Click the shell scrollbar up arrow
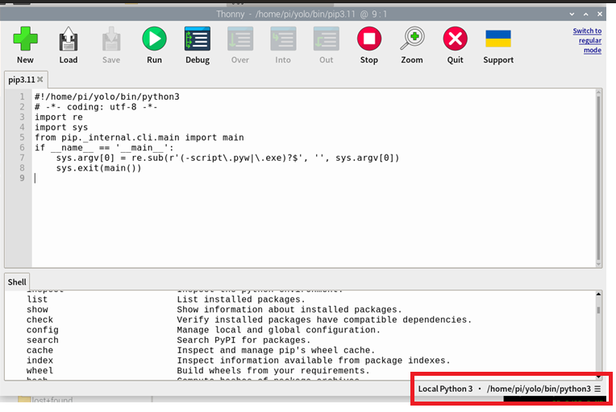This screenshot has height=412, width=616. (598, 294)
